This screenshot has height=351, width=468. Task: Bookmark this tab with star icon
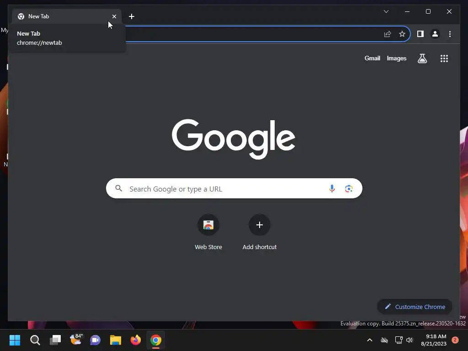pyautogui.click(x=402, y=34)
